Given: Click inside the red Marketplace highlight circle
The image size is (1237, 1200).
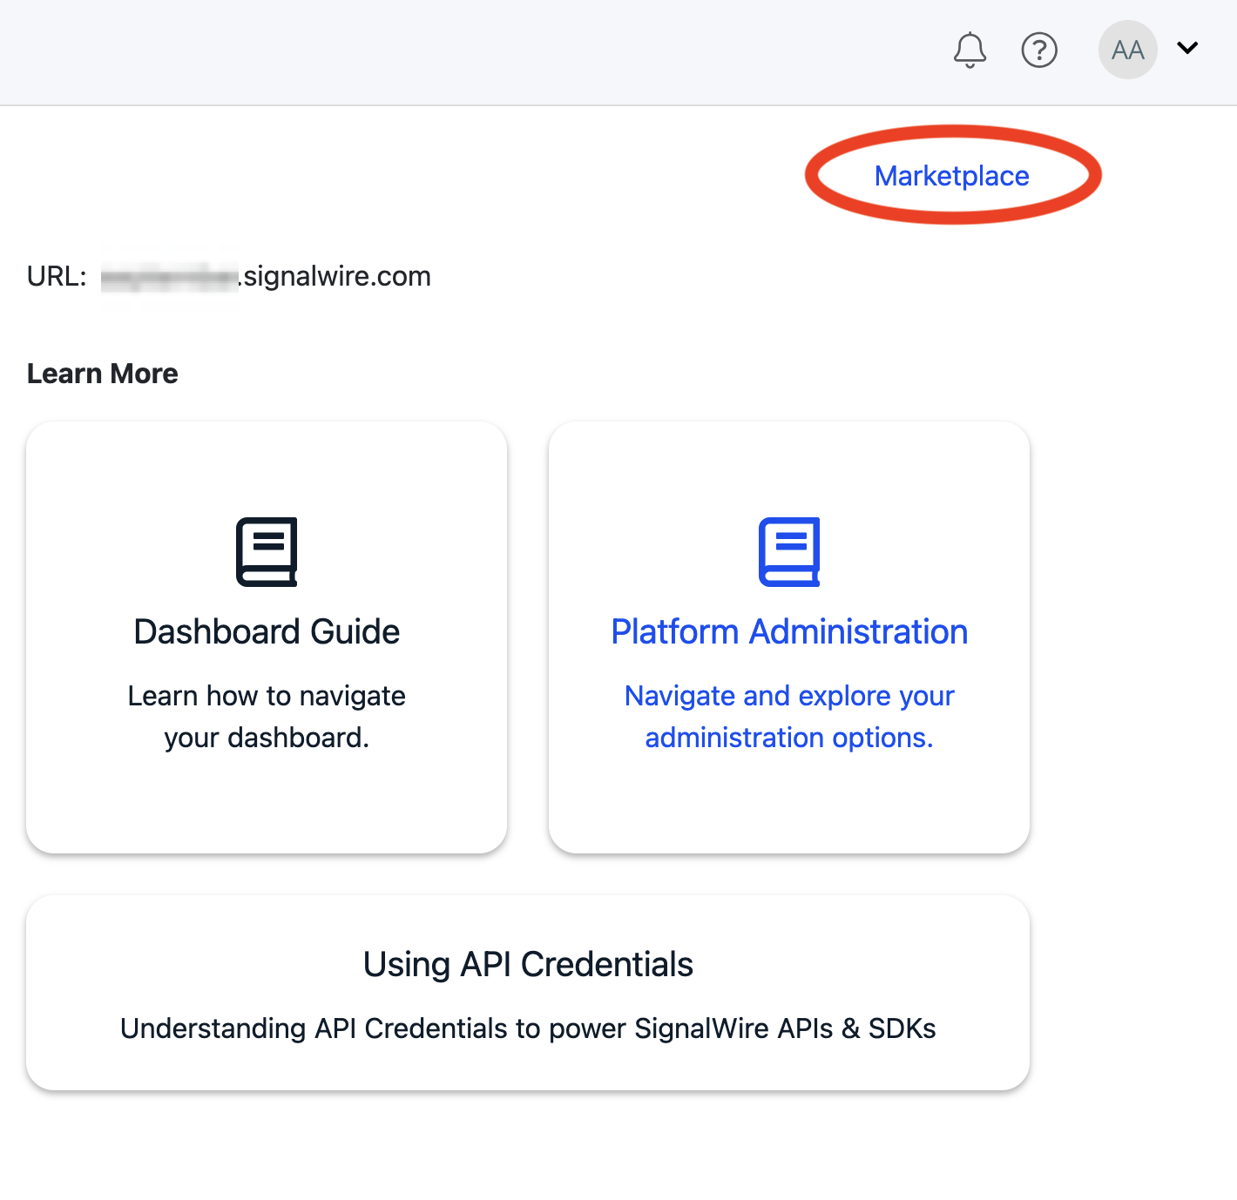Looking at the screenshot, I should point(951,175).
